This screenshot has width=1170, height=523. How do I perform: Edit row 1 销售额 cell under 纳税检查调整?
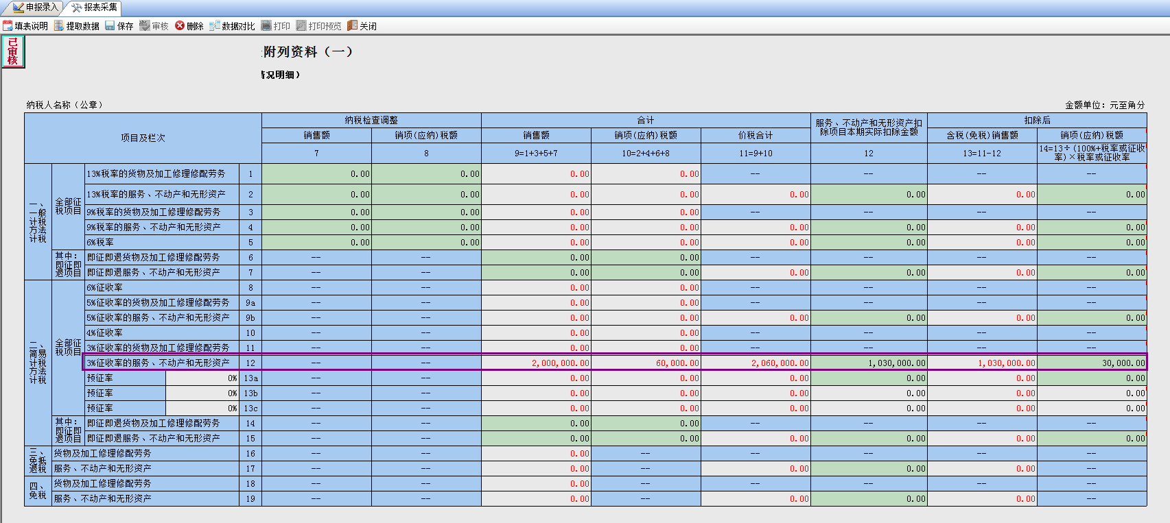(x=316, y=173)
